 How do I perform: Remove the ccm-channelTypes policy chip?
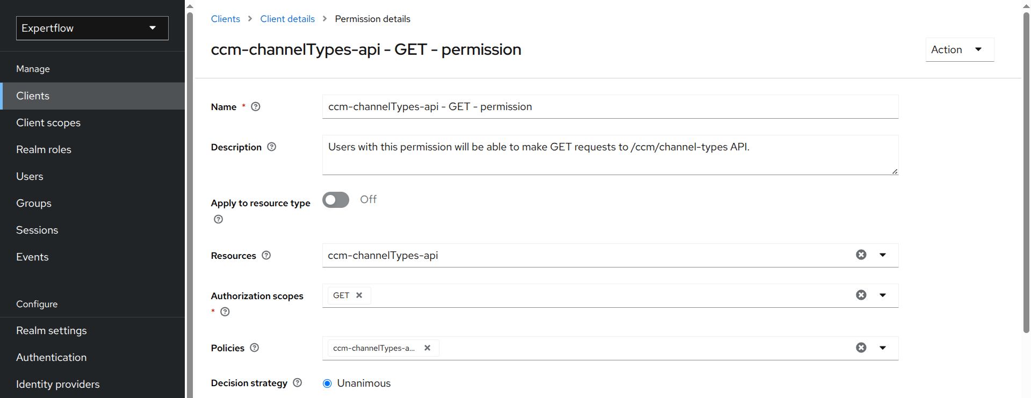click(x=428, y=348)
